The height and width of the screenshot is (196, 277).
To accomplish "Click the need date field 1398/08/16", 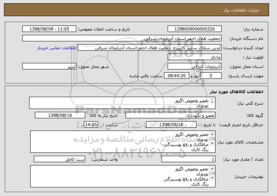I will pyautogui.click(x=60, y=115).
